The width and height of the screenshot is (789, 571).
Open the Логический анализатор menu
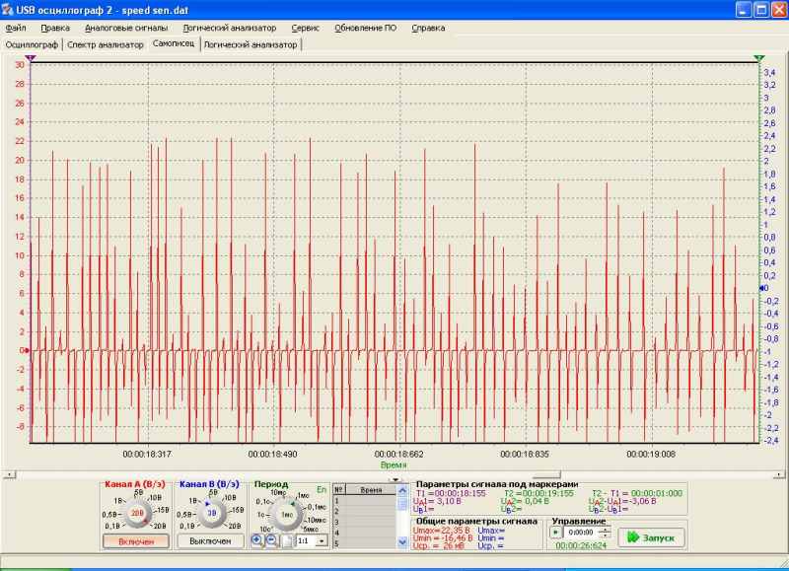230,29
